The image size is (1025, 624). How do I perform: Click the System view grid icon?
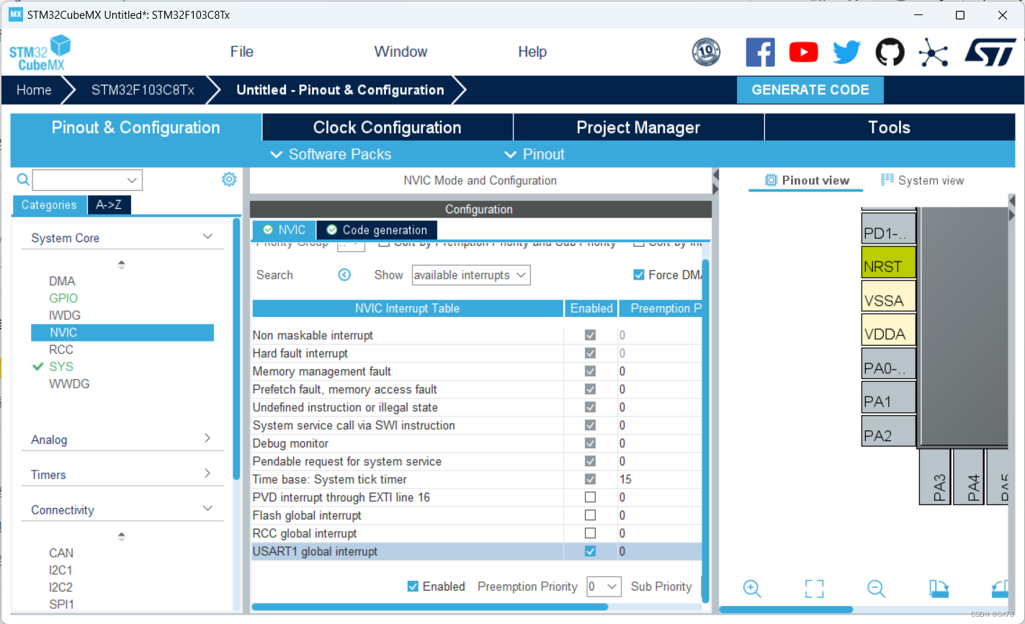click(887, 180)
